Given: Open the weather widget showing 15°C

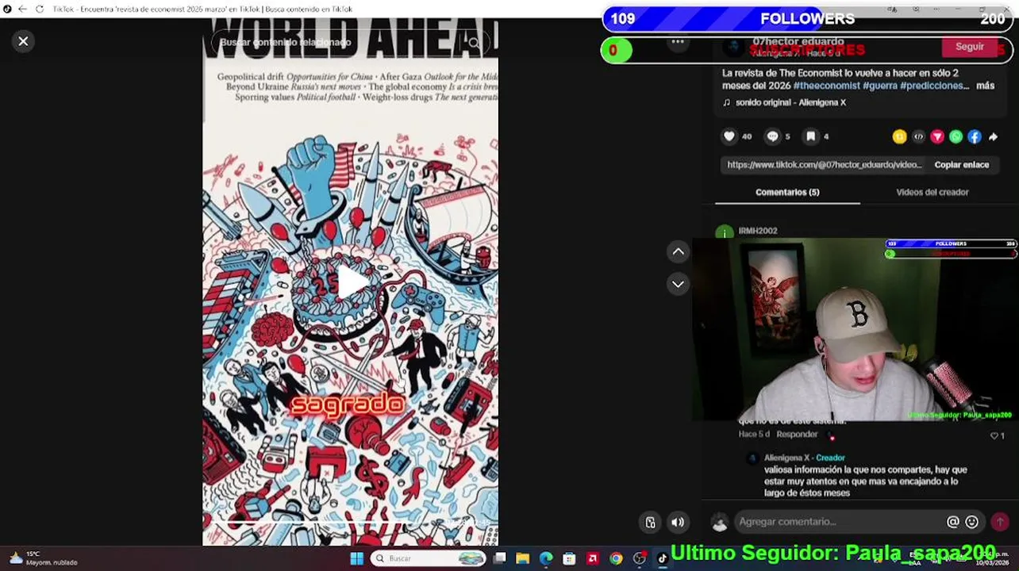Looking at the screenshot, I should coord(44,558).
